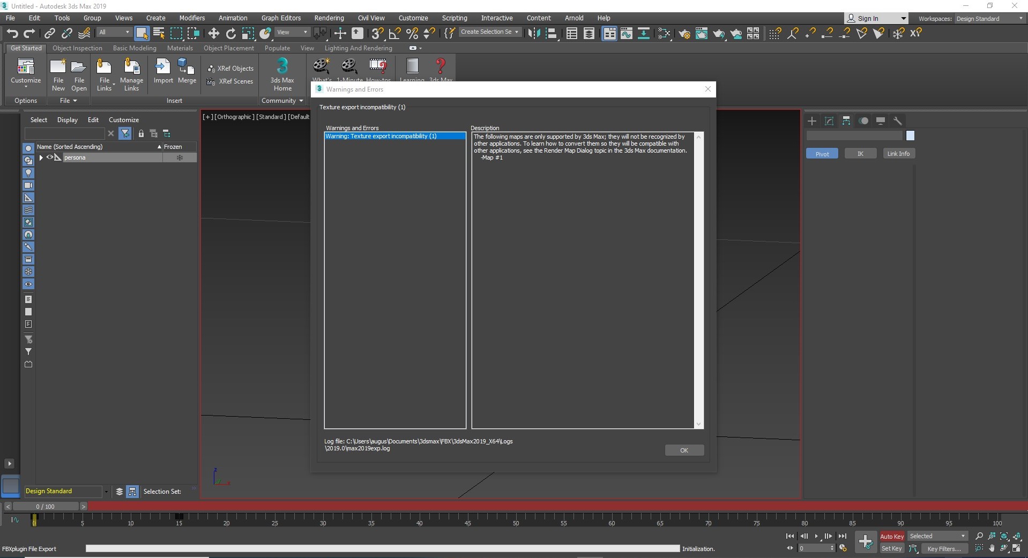
Task: Open Render Setup teapot icon
Action: coord(684,34)
